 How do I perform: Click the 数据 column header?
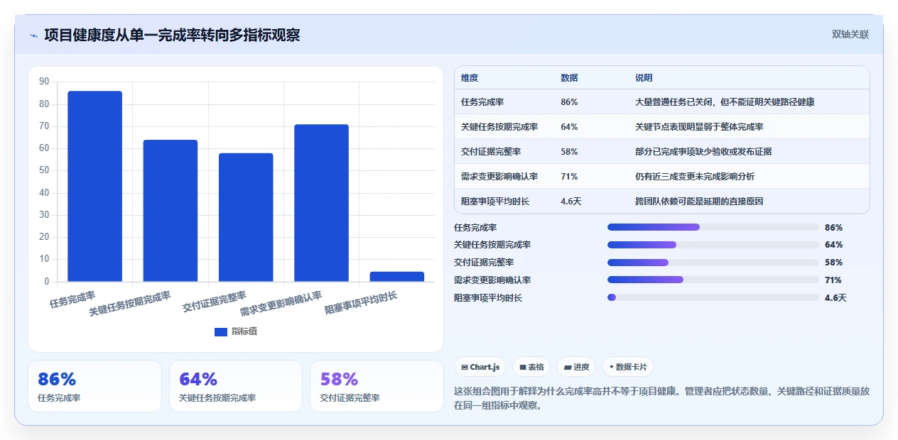569,78
